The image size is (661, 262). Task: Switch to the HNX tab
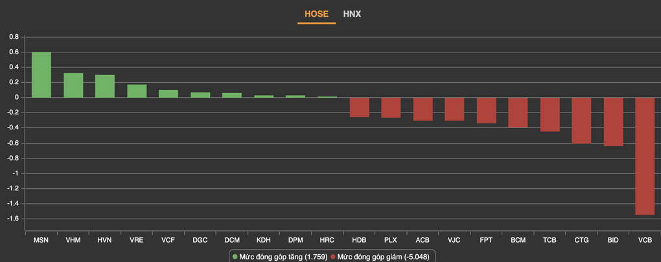352,14
